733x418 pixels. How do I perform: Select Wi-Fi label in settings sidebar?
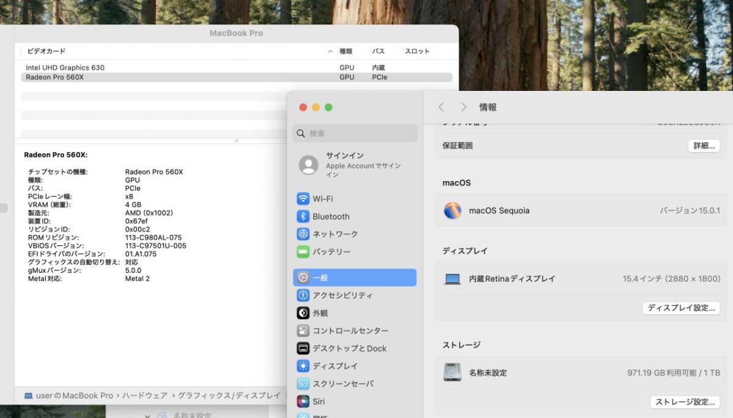323,199
